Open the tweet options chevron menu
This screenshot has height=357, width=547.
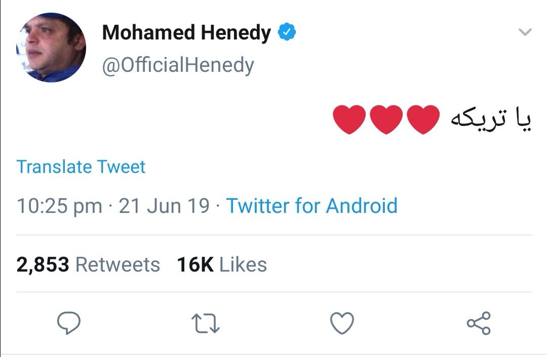coord(526,33)
